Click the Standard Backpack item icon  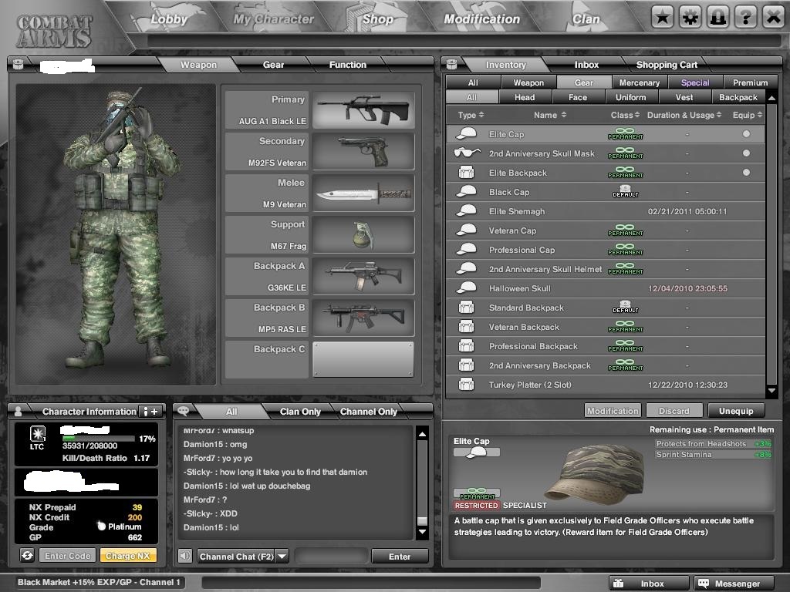coord(467,308)
